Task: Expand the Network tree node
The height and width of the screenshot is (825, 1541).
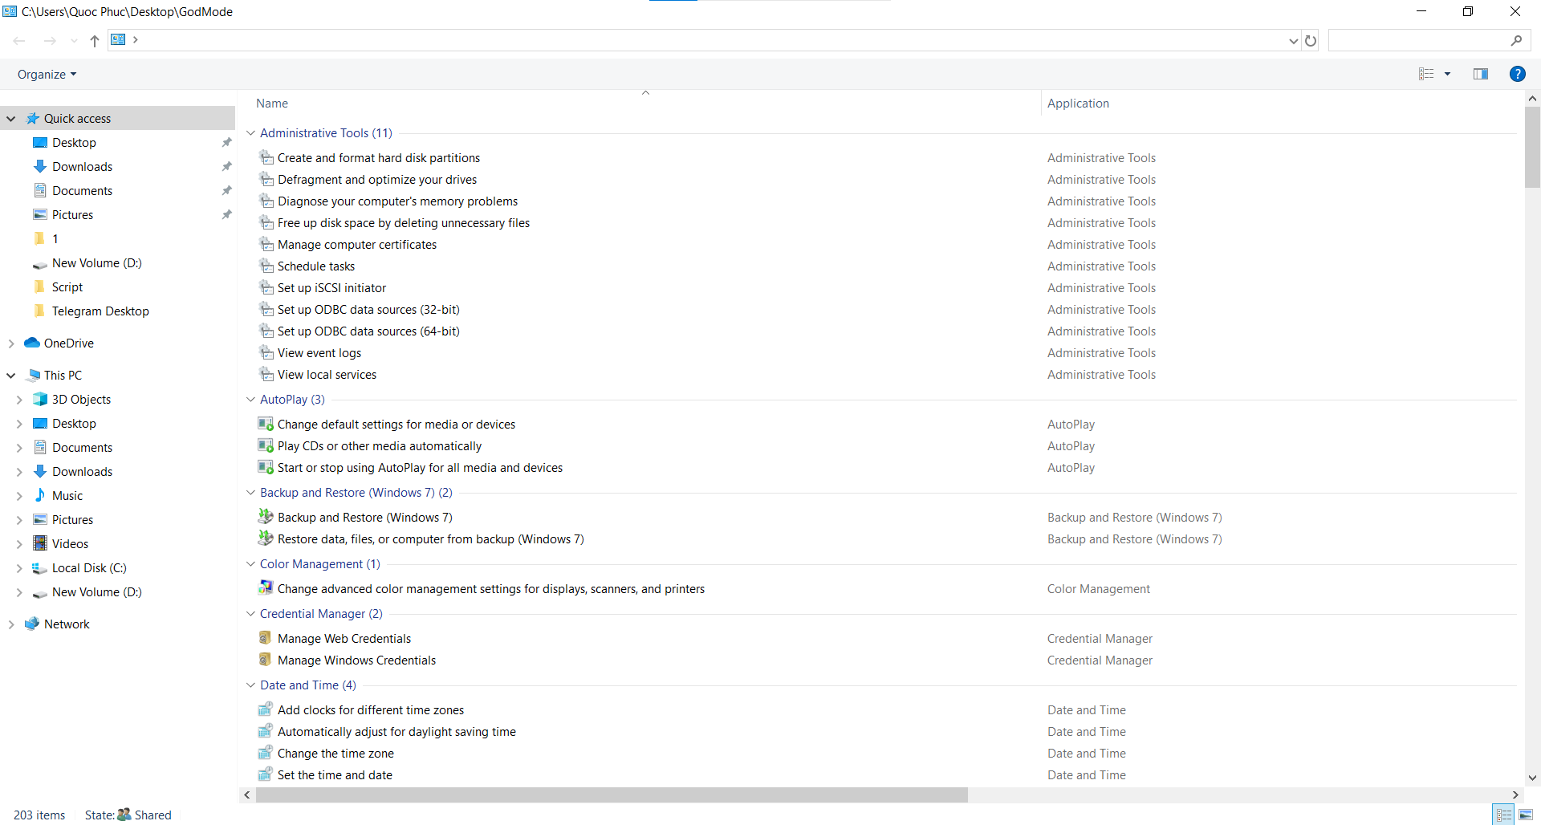Action: [11, 624]
